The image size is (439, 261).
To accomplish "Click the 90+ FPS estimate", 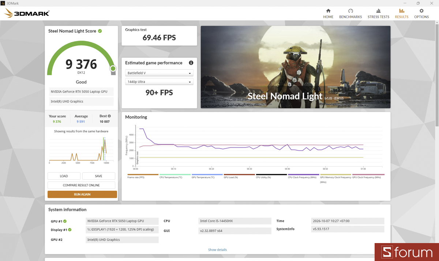I will click(159, 93).
